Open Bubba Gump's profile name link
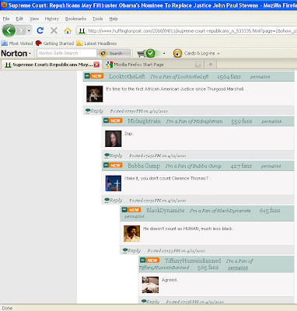The height and width of the screenshot is (311, 297). 144,166
